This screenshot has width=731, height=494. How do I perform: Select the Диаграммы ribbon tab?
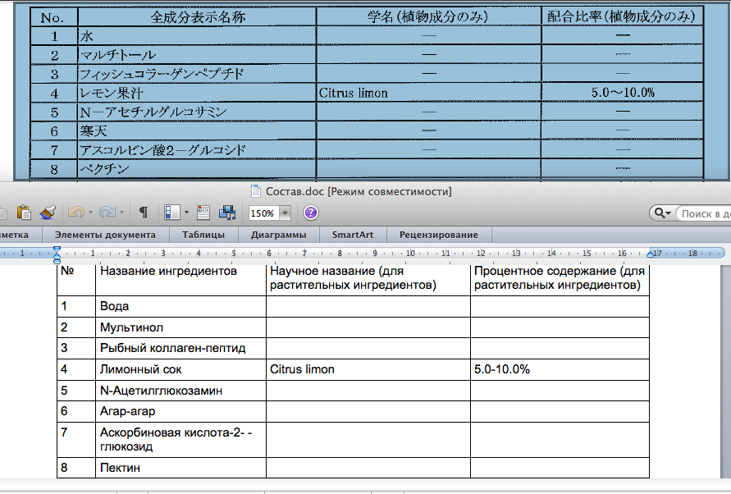pyautogui.click(x=279, y=235)
